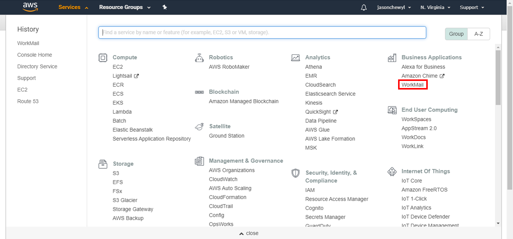Click the Compute category icon
The height and width of the screenshot is (239, 513).
[103, 58]
